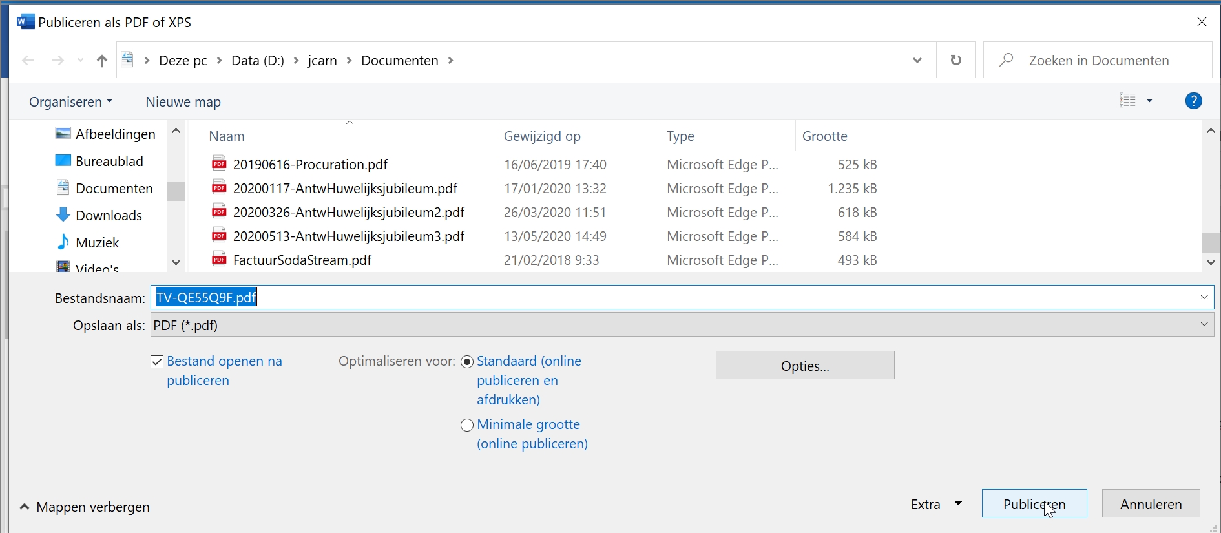Choose Minimale grootte radio button
This screenshot has height=533, width=1221.
click(x=467, y=425)
